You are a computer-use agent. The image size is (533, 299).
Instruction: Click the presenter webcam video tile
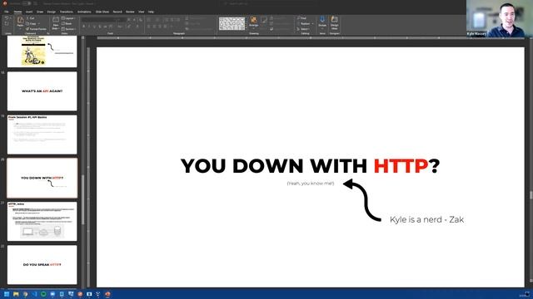tap(500, 18)
